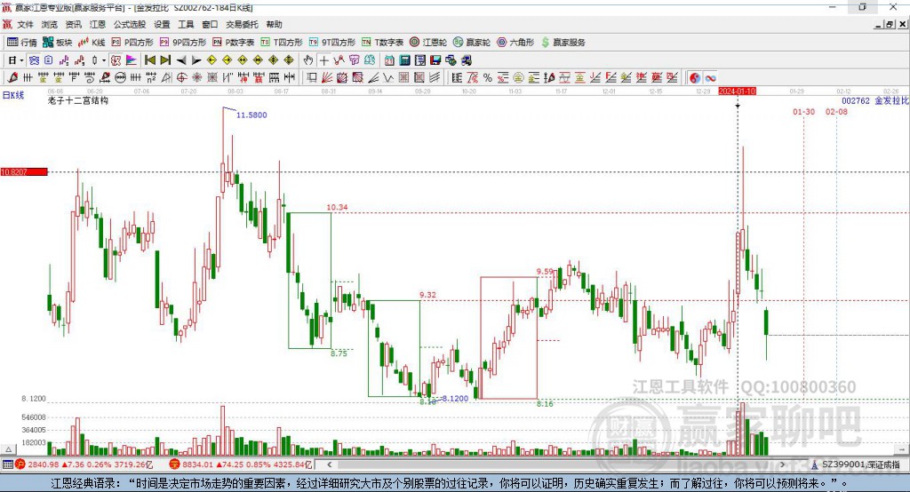Open the 窗口 menu
Image resolution: width=910 pixels, height=492 pixels.
(x=210, y=24)
